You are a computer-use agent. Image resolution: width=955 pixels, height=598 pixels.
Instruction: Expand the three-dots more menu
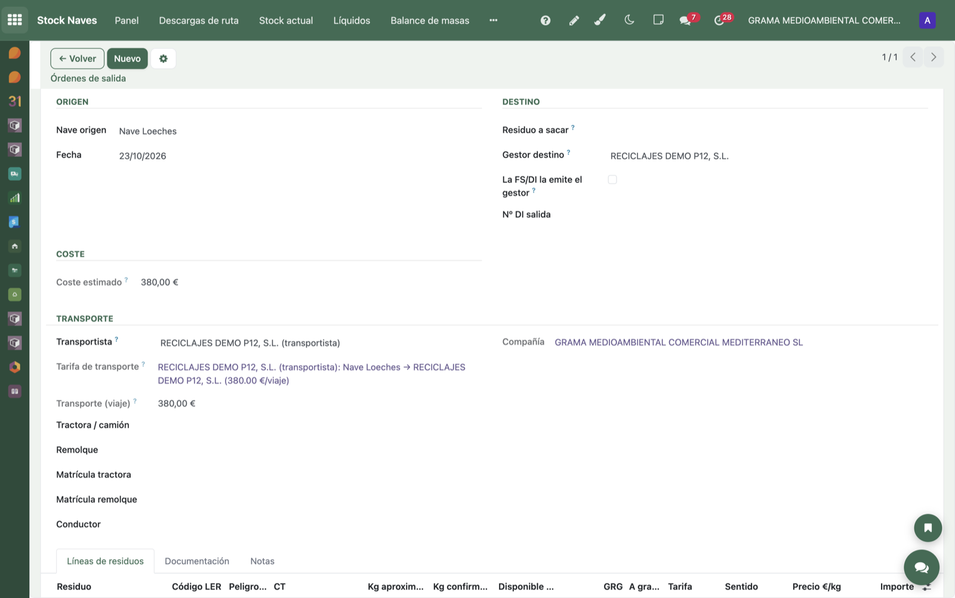tap(493, 20)
